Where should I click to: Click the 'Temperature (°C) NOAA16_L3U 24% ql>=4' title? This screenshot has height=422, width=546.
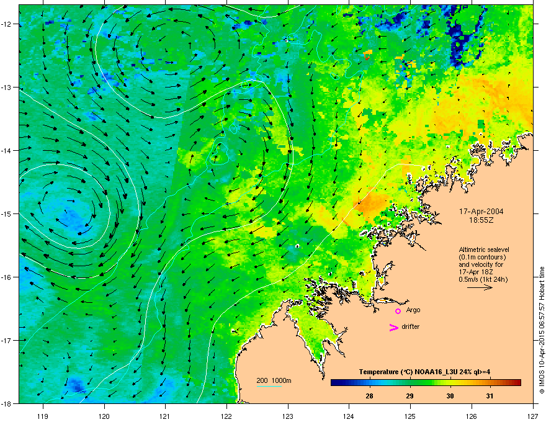424,372
